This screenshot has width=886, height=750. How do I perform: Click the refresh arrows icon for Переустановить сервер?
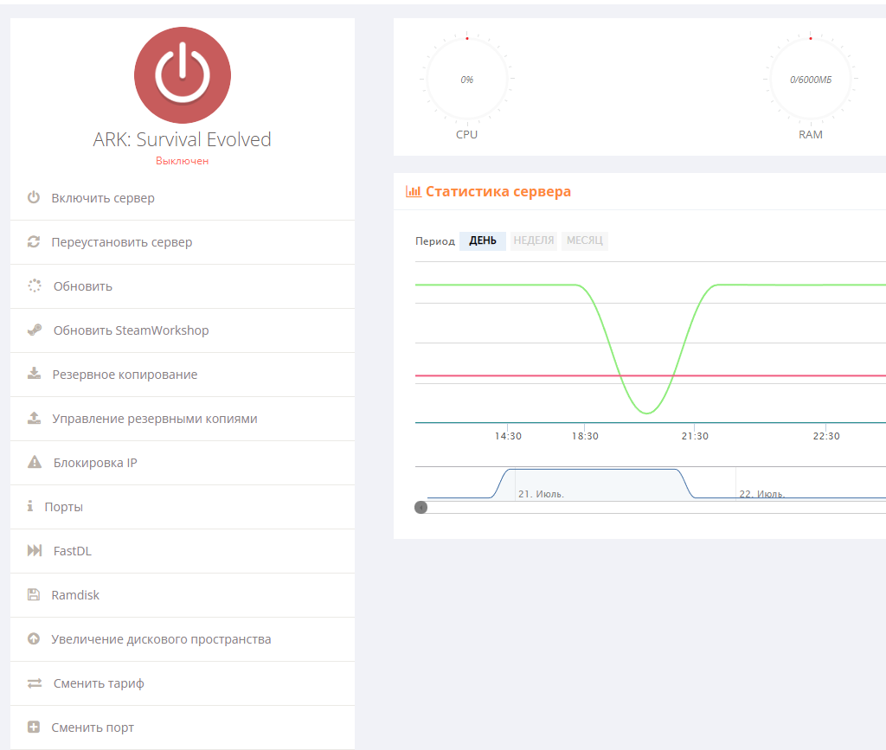pyautogui.click(x=34, y=241)
